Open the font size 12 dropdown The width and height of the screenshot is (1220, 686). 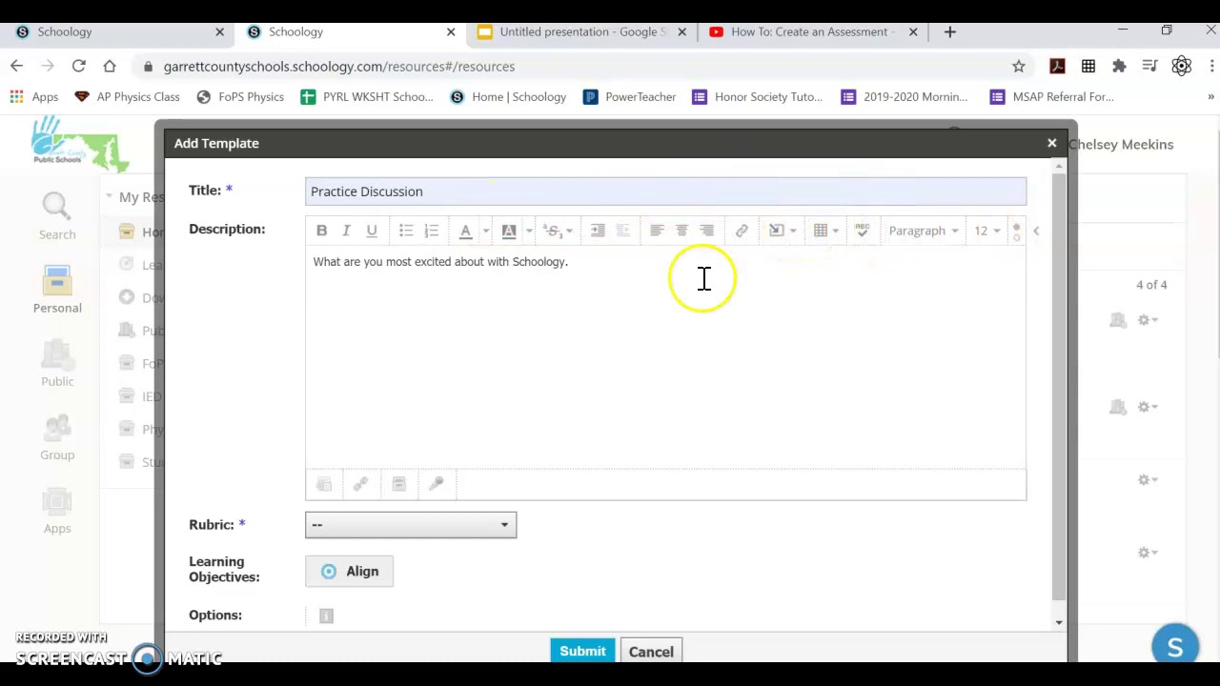pos(986,231)
